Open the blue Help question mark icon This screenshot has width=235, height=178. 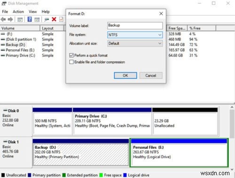[x=30, y=19]
